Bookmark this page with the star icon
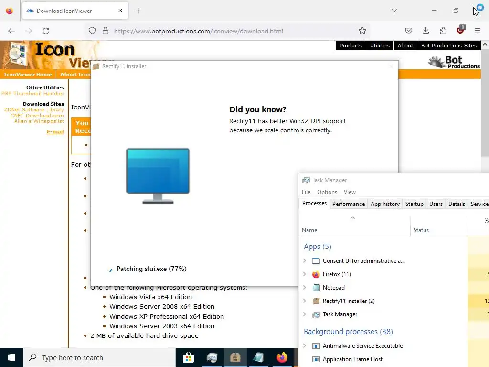The height and width of the screenshot is (367, 489). (x=362, y=31)
